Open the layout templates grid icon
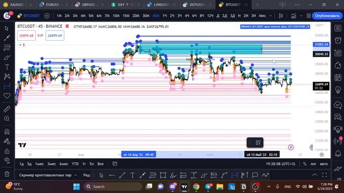Viewport: 344px width, 193px height. point(309,16)
